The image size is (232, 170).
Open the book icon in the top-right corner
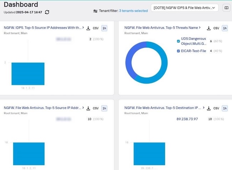226,8
